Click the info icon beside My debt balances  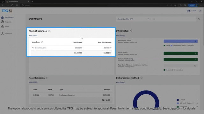(49, 31)
